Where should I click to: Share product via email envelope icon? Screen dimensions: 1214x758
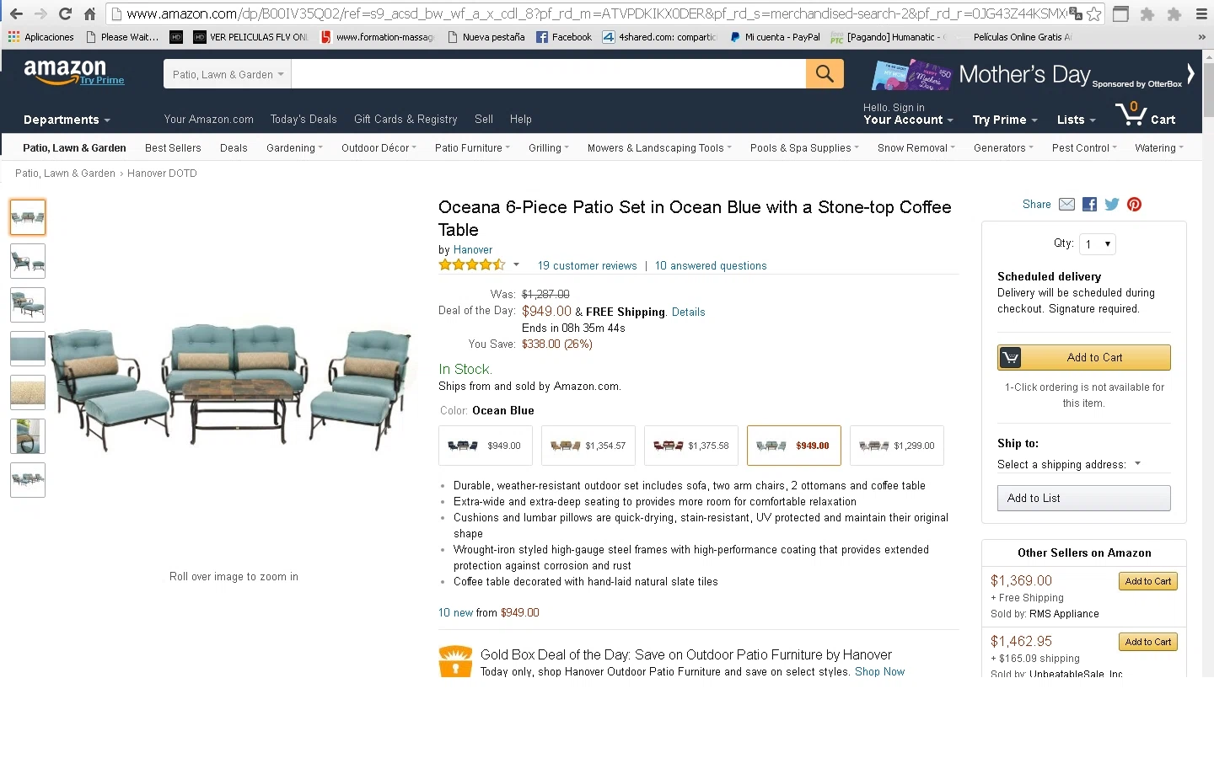click(x=1066, y=205)
